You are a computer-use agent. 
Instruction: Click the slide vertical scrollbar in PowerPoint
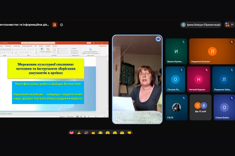pos(108,84)
